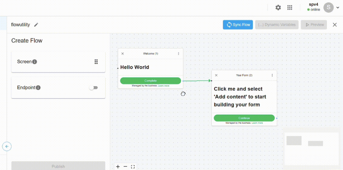Zoom in with the plus icon

[x=118, y=166]
